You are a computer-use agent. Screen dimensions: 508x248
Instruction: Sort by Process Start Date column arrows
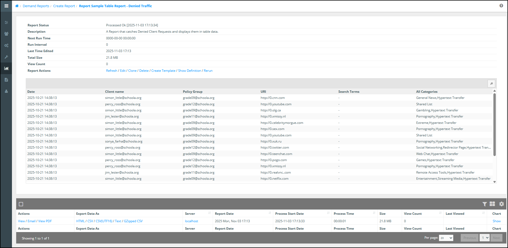tap(328, 213)
